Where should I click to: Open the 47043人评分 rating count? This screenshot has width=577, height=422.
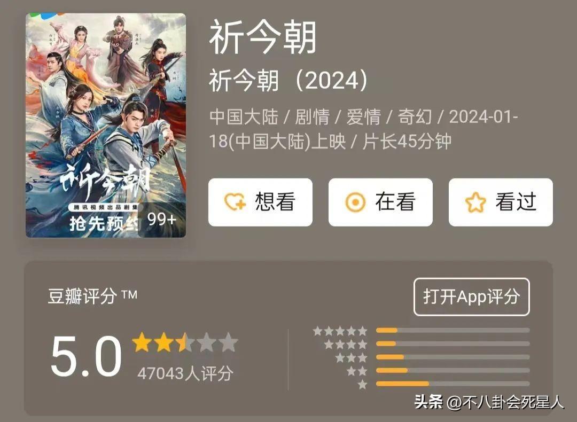click(185, 373)
